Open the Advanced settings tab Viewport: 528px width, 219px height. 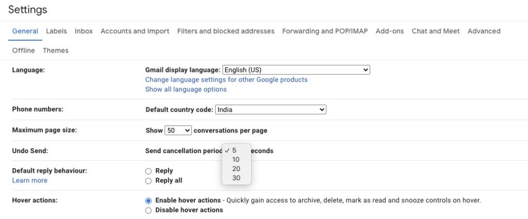coord(484,31)
